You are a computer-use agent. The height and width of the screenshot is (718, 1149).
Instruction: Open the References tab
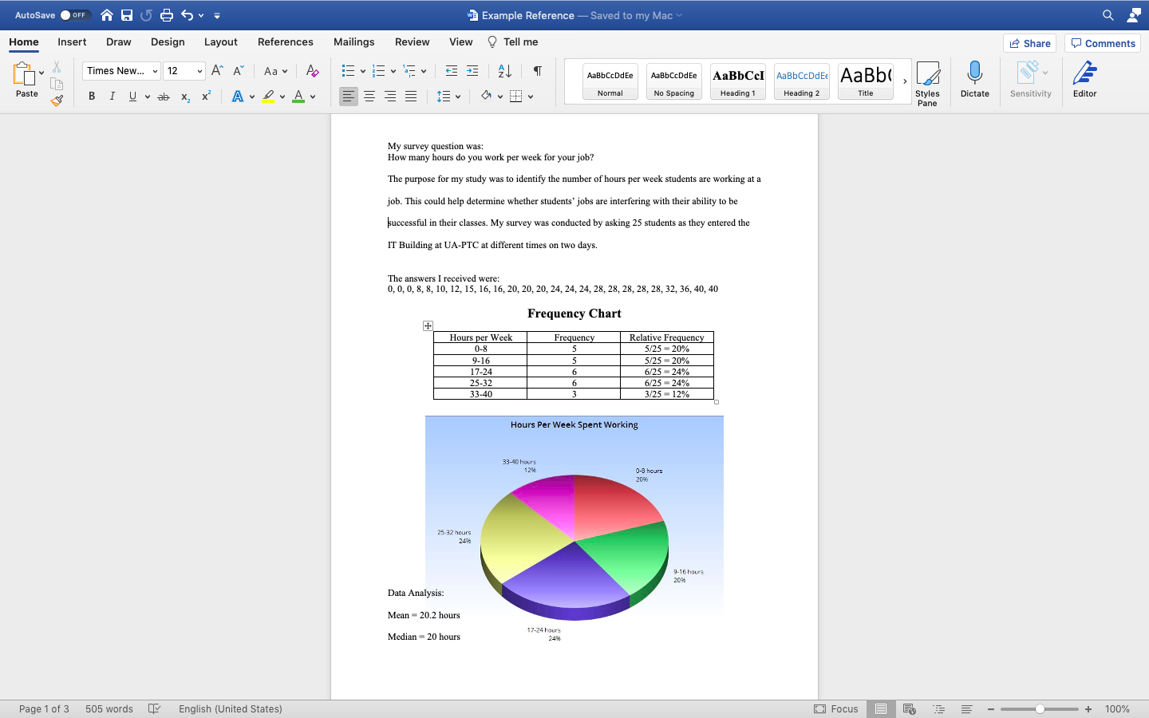(286, 42)
